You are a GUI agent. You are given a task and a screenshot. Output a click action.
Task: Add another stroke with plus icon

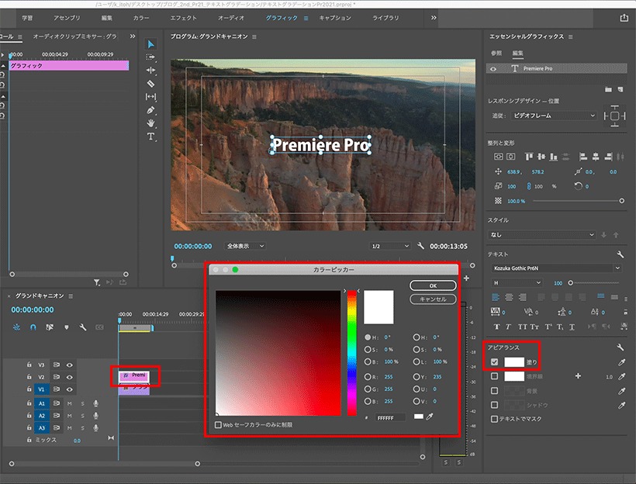[x=578, y=376]
